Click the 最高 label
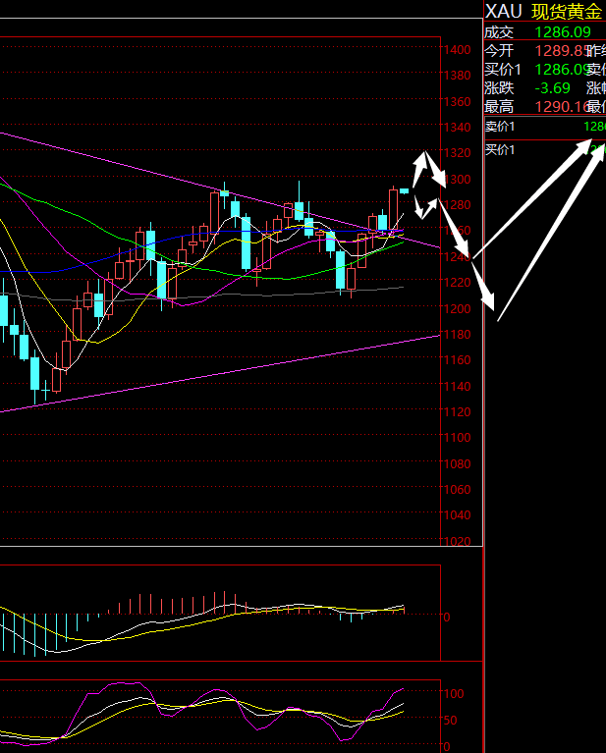Viewport: 606px width, 753px height. point(499,107)
